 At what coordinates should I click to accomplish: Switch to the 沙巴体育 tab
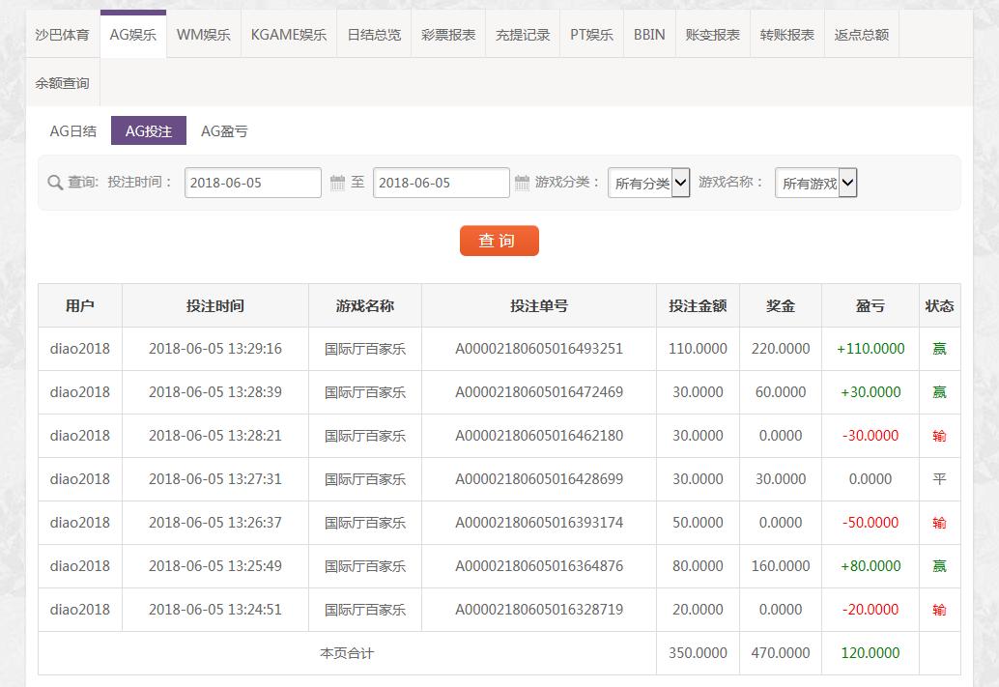pos(63,34)
